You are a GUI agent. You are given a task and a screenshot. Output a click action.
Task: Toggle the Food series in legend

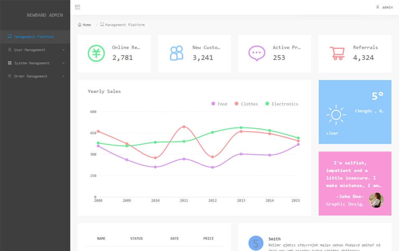coord(219,104)
